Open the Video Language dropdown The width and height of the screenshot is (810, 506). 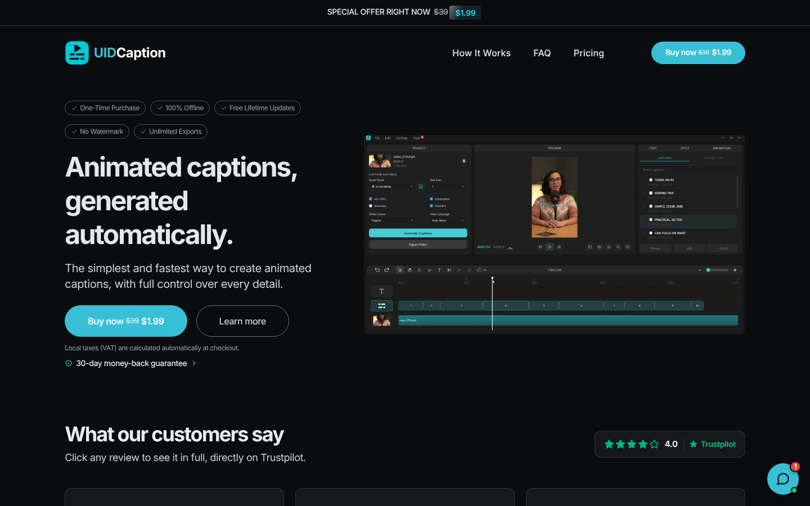click(448, 220)
